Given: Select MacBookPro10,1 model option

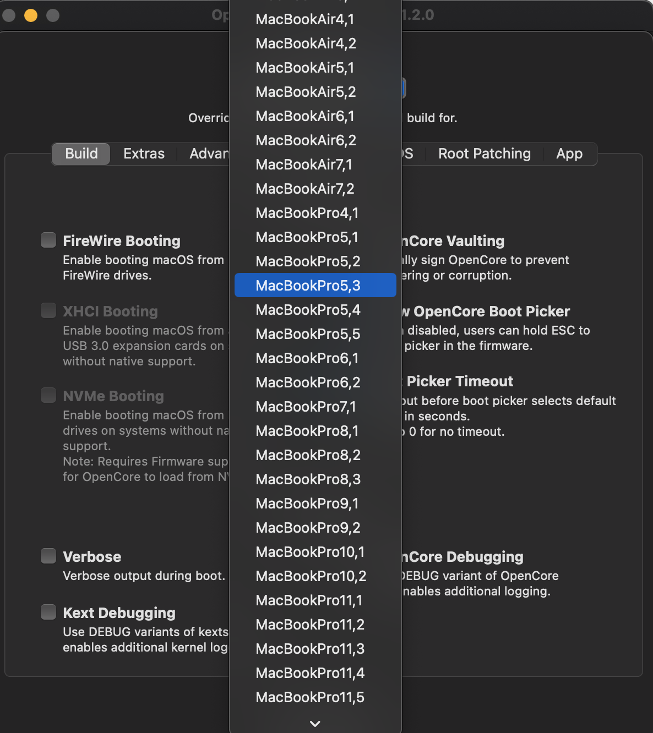Looking at the screenshot, I should (310, 552).
